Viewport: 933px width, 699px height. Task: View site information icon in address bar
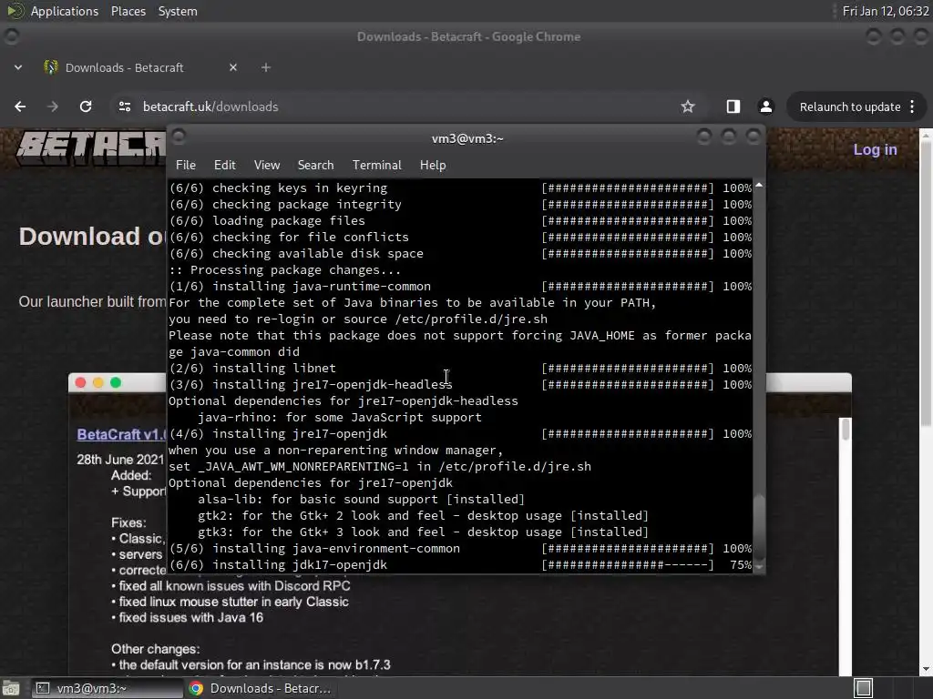click(124, 106)
